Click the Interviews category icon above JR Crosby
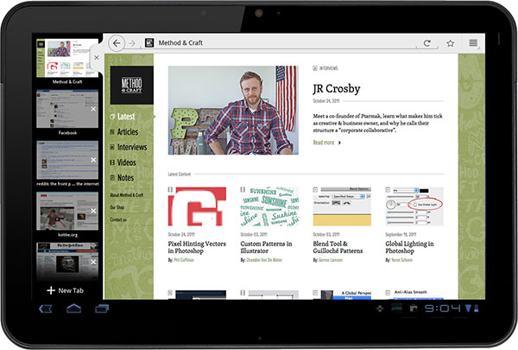 315,68
